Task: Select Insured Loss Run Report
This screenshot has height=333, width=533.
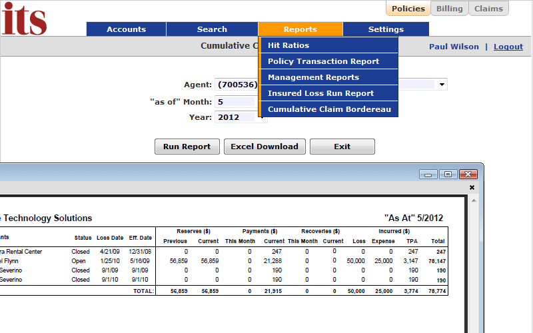Action: [x=328, y=93]
